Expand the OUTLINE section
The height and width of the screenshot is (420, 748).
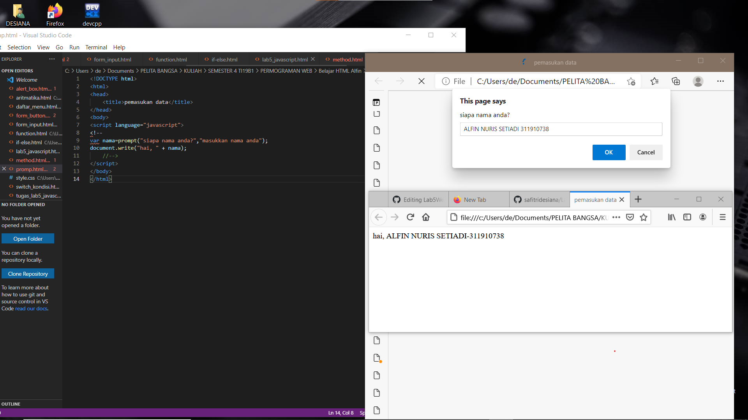point(11,404)
